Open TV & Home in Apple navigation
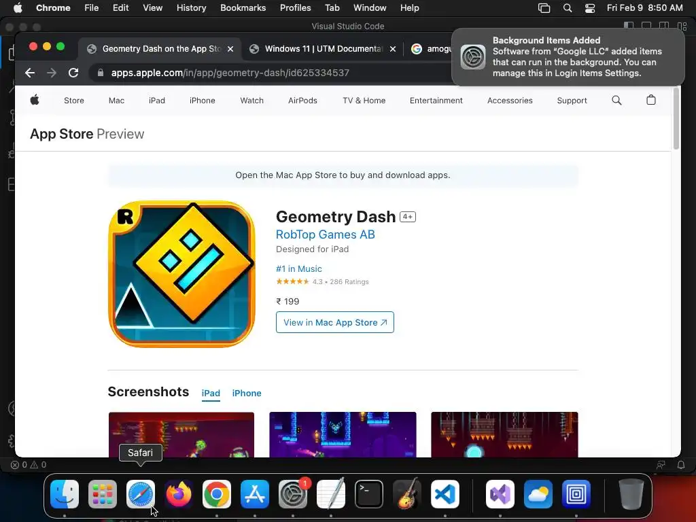696x522 pixels. pos(364,101)
